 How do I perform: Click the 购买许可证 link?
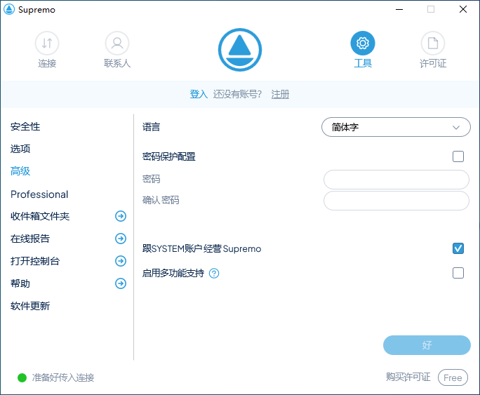408,377
